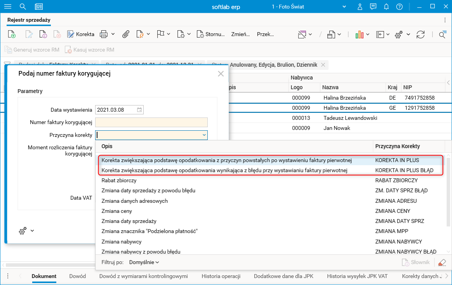Click the Korekta button
Viewport: 452px width, 285px height.
(x=81, y=34)
